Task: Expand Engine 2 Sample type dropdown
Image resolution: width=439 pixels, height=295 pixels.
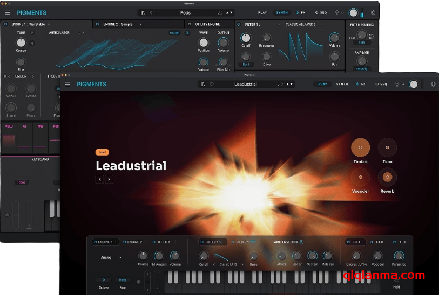Action: (140, 24)
